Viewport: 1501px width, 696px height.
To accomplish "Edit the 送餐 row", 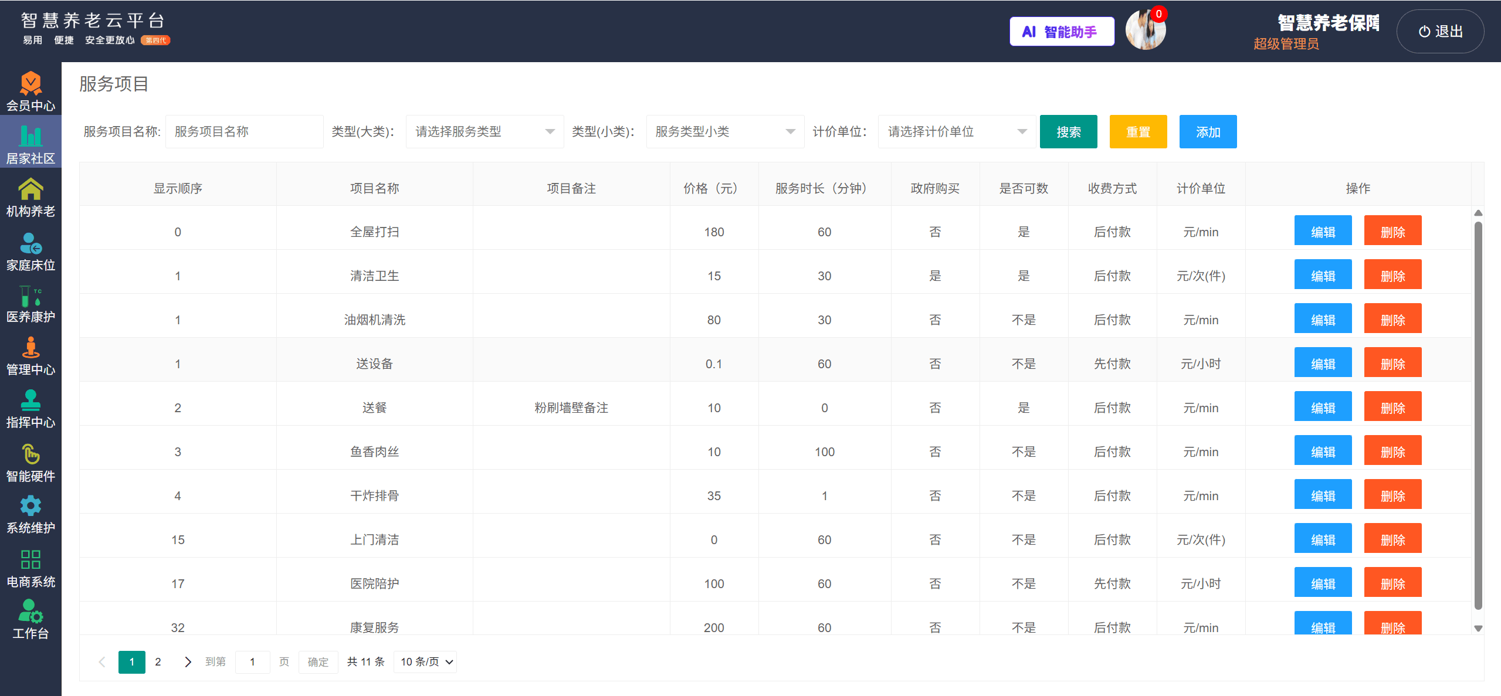I will (1323, 406).
